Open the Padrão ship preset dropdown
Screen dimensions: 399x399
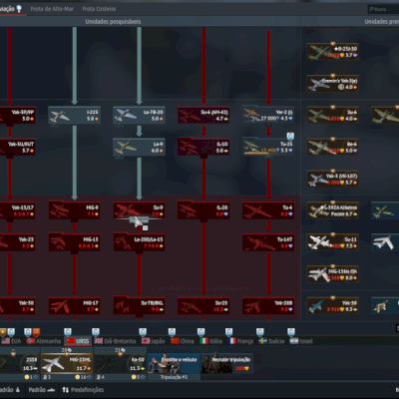pos(42,390)
